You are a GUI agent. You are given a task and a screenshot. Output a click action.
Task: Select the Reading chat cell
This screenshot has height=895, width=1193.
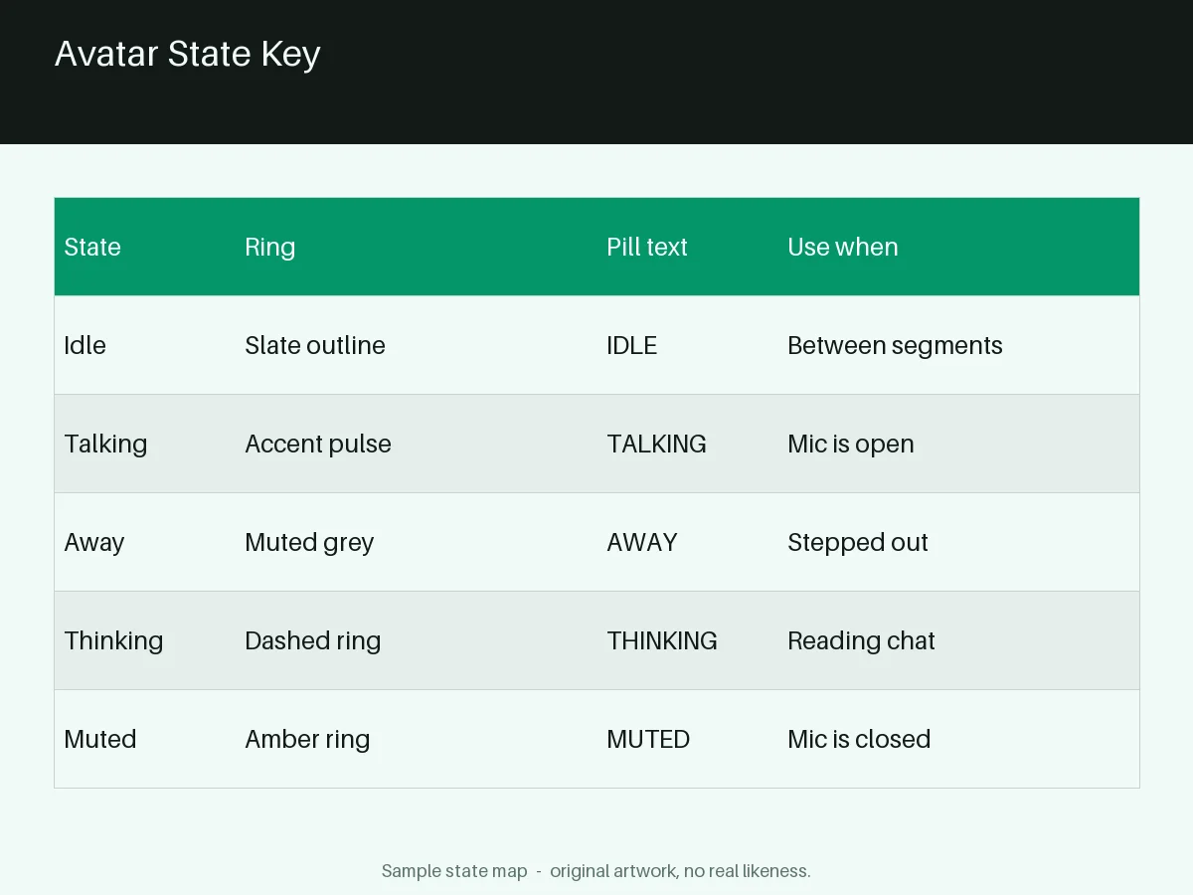tap(861, 640)
